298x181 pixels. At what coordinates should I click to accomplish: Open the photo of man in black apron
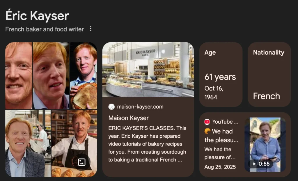[x=74, y=143]
